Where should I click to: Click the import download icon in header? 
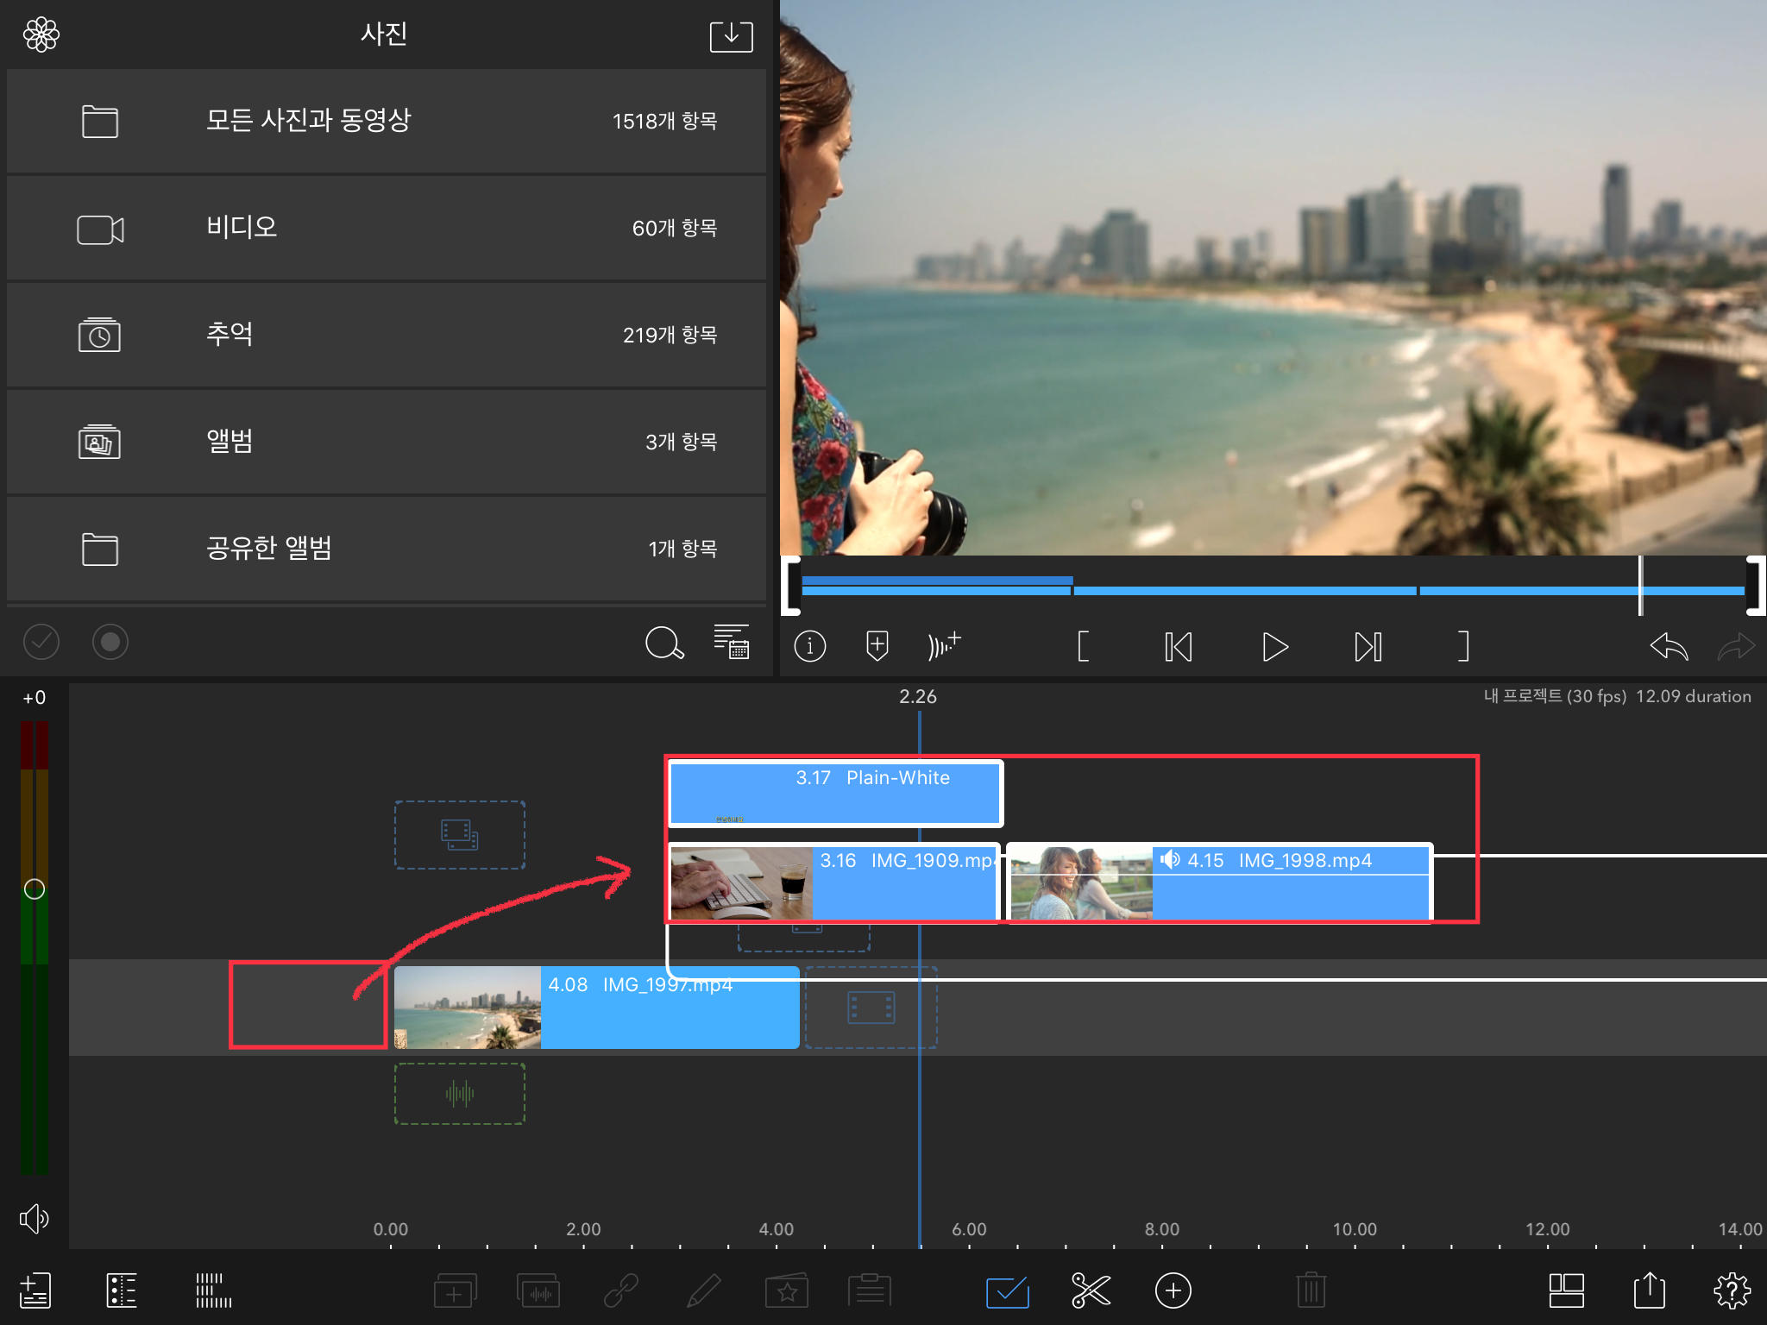pyautogui.click(x=731, y=36)
